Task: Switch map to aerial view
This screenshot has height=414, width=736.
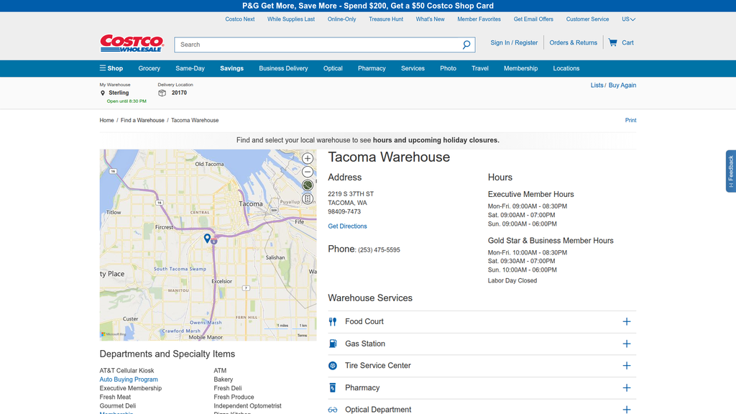Action: click(x=308, y=185)
